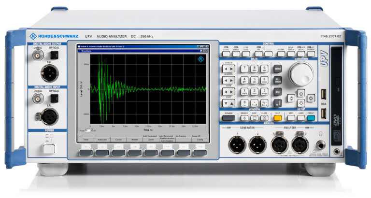Select the Autoscale softkey on screen
Image resolution: width=371 pixels, height=198 pixels.
101,140
